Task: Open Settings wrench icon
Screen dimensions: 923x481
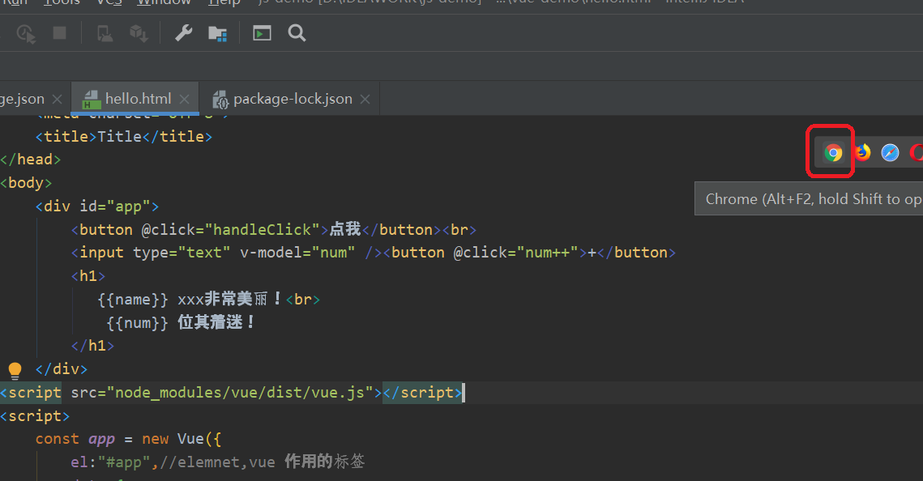Action: click(184, 33)
